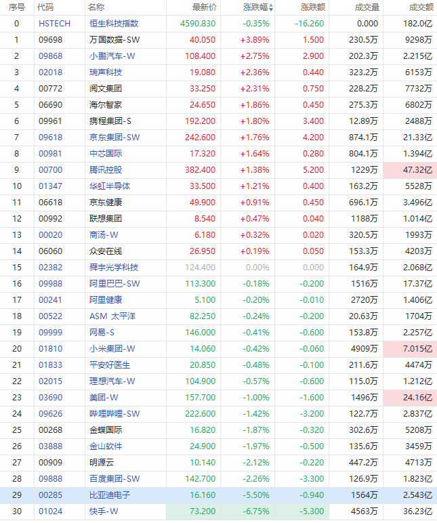Open 哔哩哔哩-SW stock link
The image size is (437, 523).
pyautogui.click(x=115, y=414)
